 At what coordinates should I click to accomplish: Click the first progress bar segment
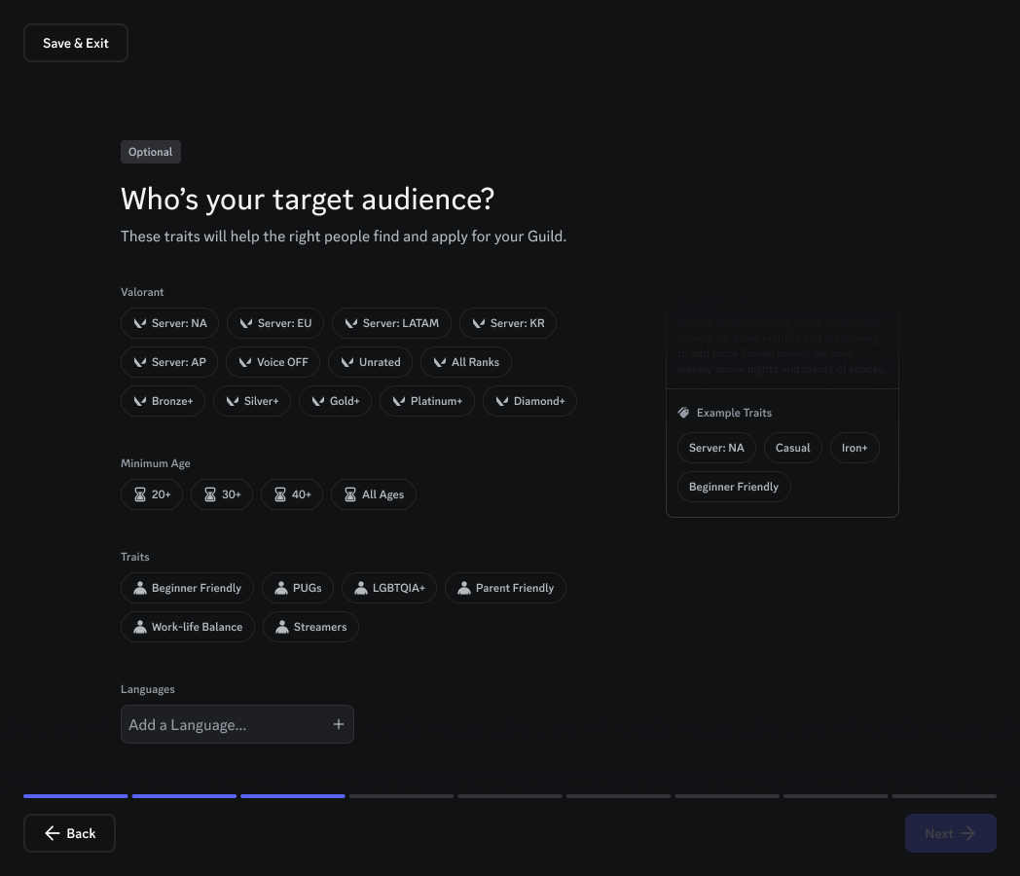76,796
